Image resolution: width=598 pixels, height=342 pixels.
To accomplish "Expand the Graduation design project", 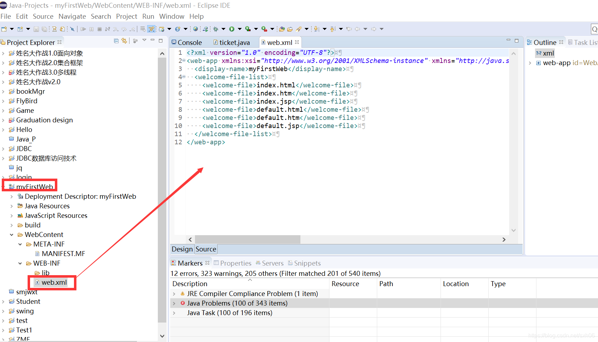I will 3,120.
